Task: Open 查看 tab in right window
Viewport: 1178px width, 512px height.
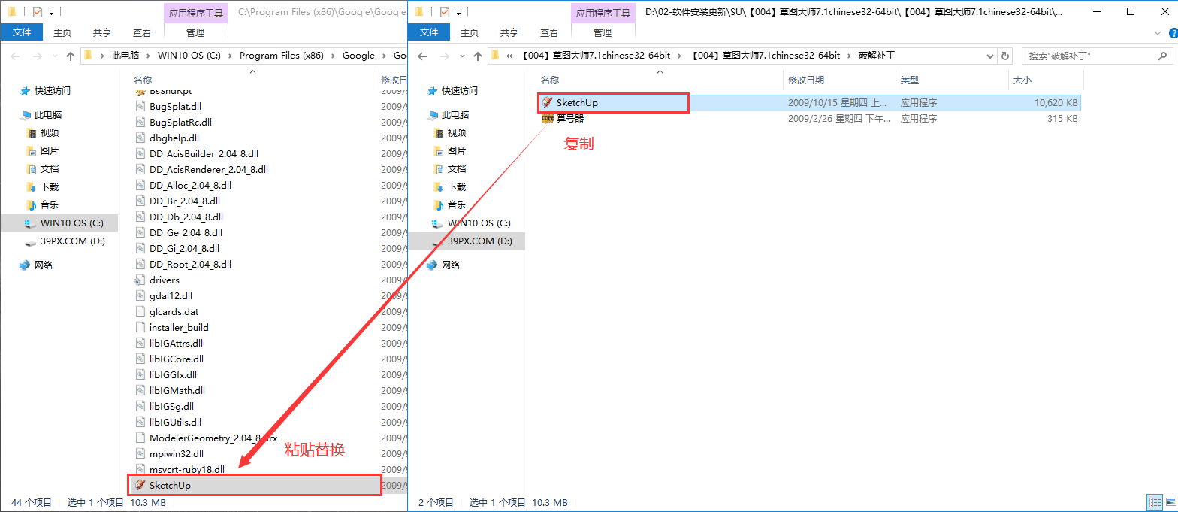Action: click(x=549, y=32)
